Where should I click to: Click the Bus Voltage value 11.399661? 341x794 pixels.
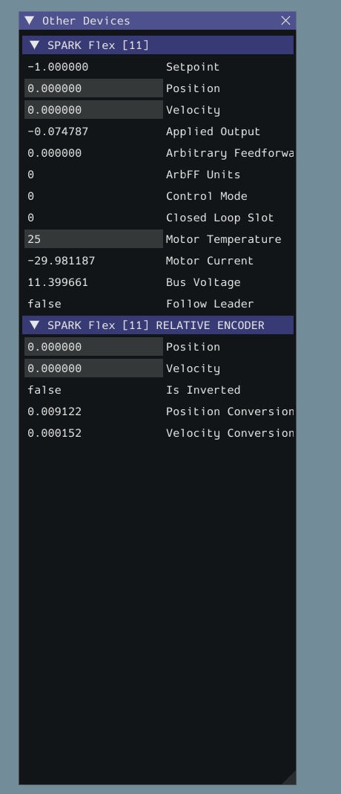click(58, 282)
